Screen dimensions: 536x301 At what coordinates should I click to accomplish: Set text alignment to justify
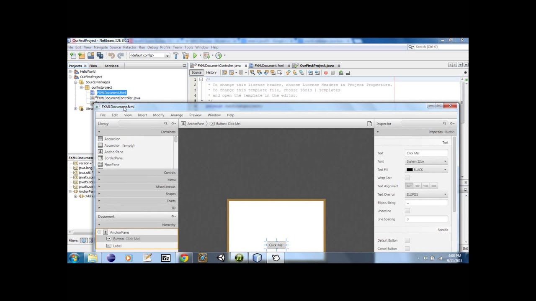click(x=434, y=186)
